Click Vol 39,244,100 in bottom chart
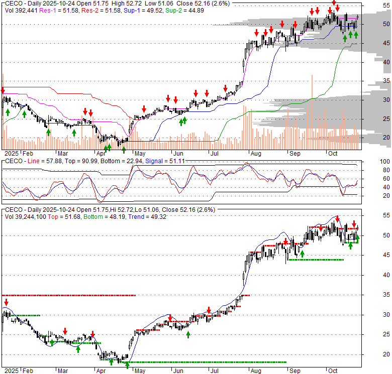 (x=25, y=217)
